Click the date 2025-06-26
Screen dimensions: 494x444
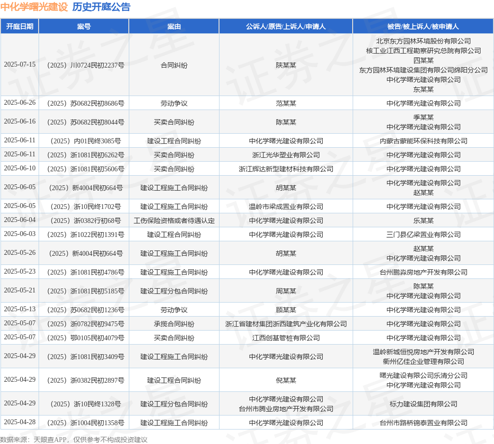19,103
